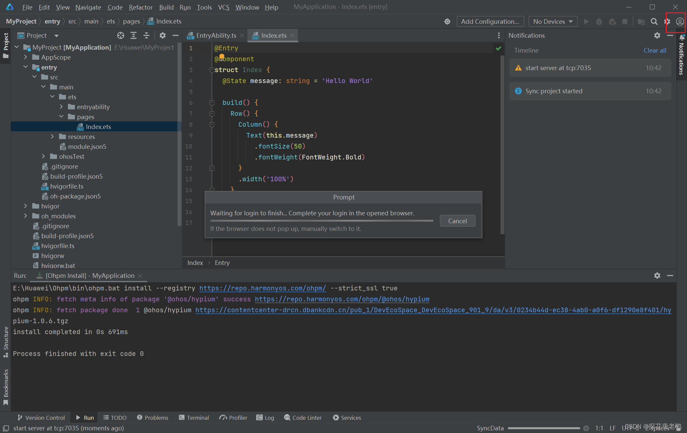Viewport: 687px width, 433px height.
Task: Cancel the login waiting prompt
Action: point(457,221)
